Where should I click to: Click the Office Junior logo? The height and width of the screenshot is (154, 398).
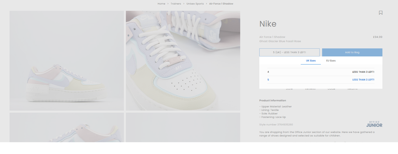pos(374,124)
